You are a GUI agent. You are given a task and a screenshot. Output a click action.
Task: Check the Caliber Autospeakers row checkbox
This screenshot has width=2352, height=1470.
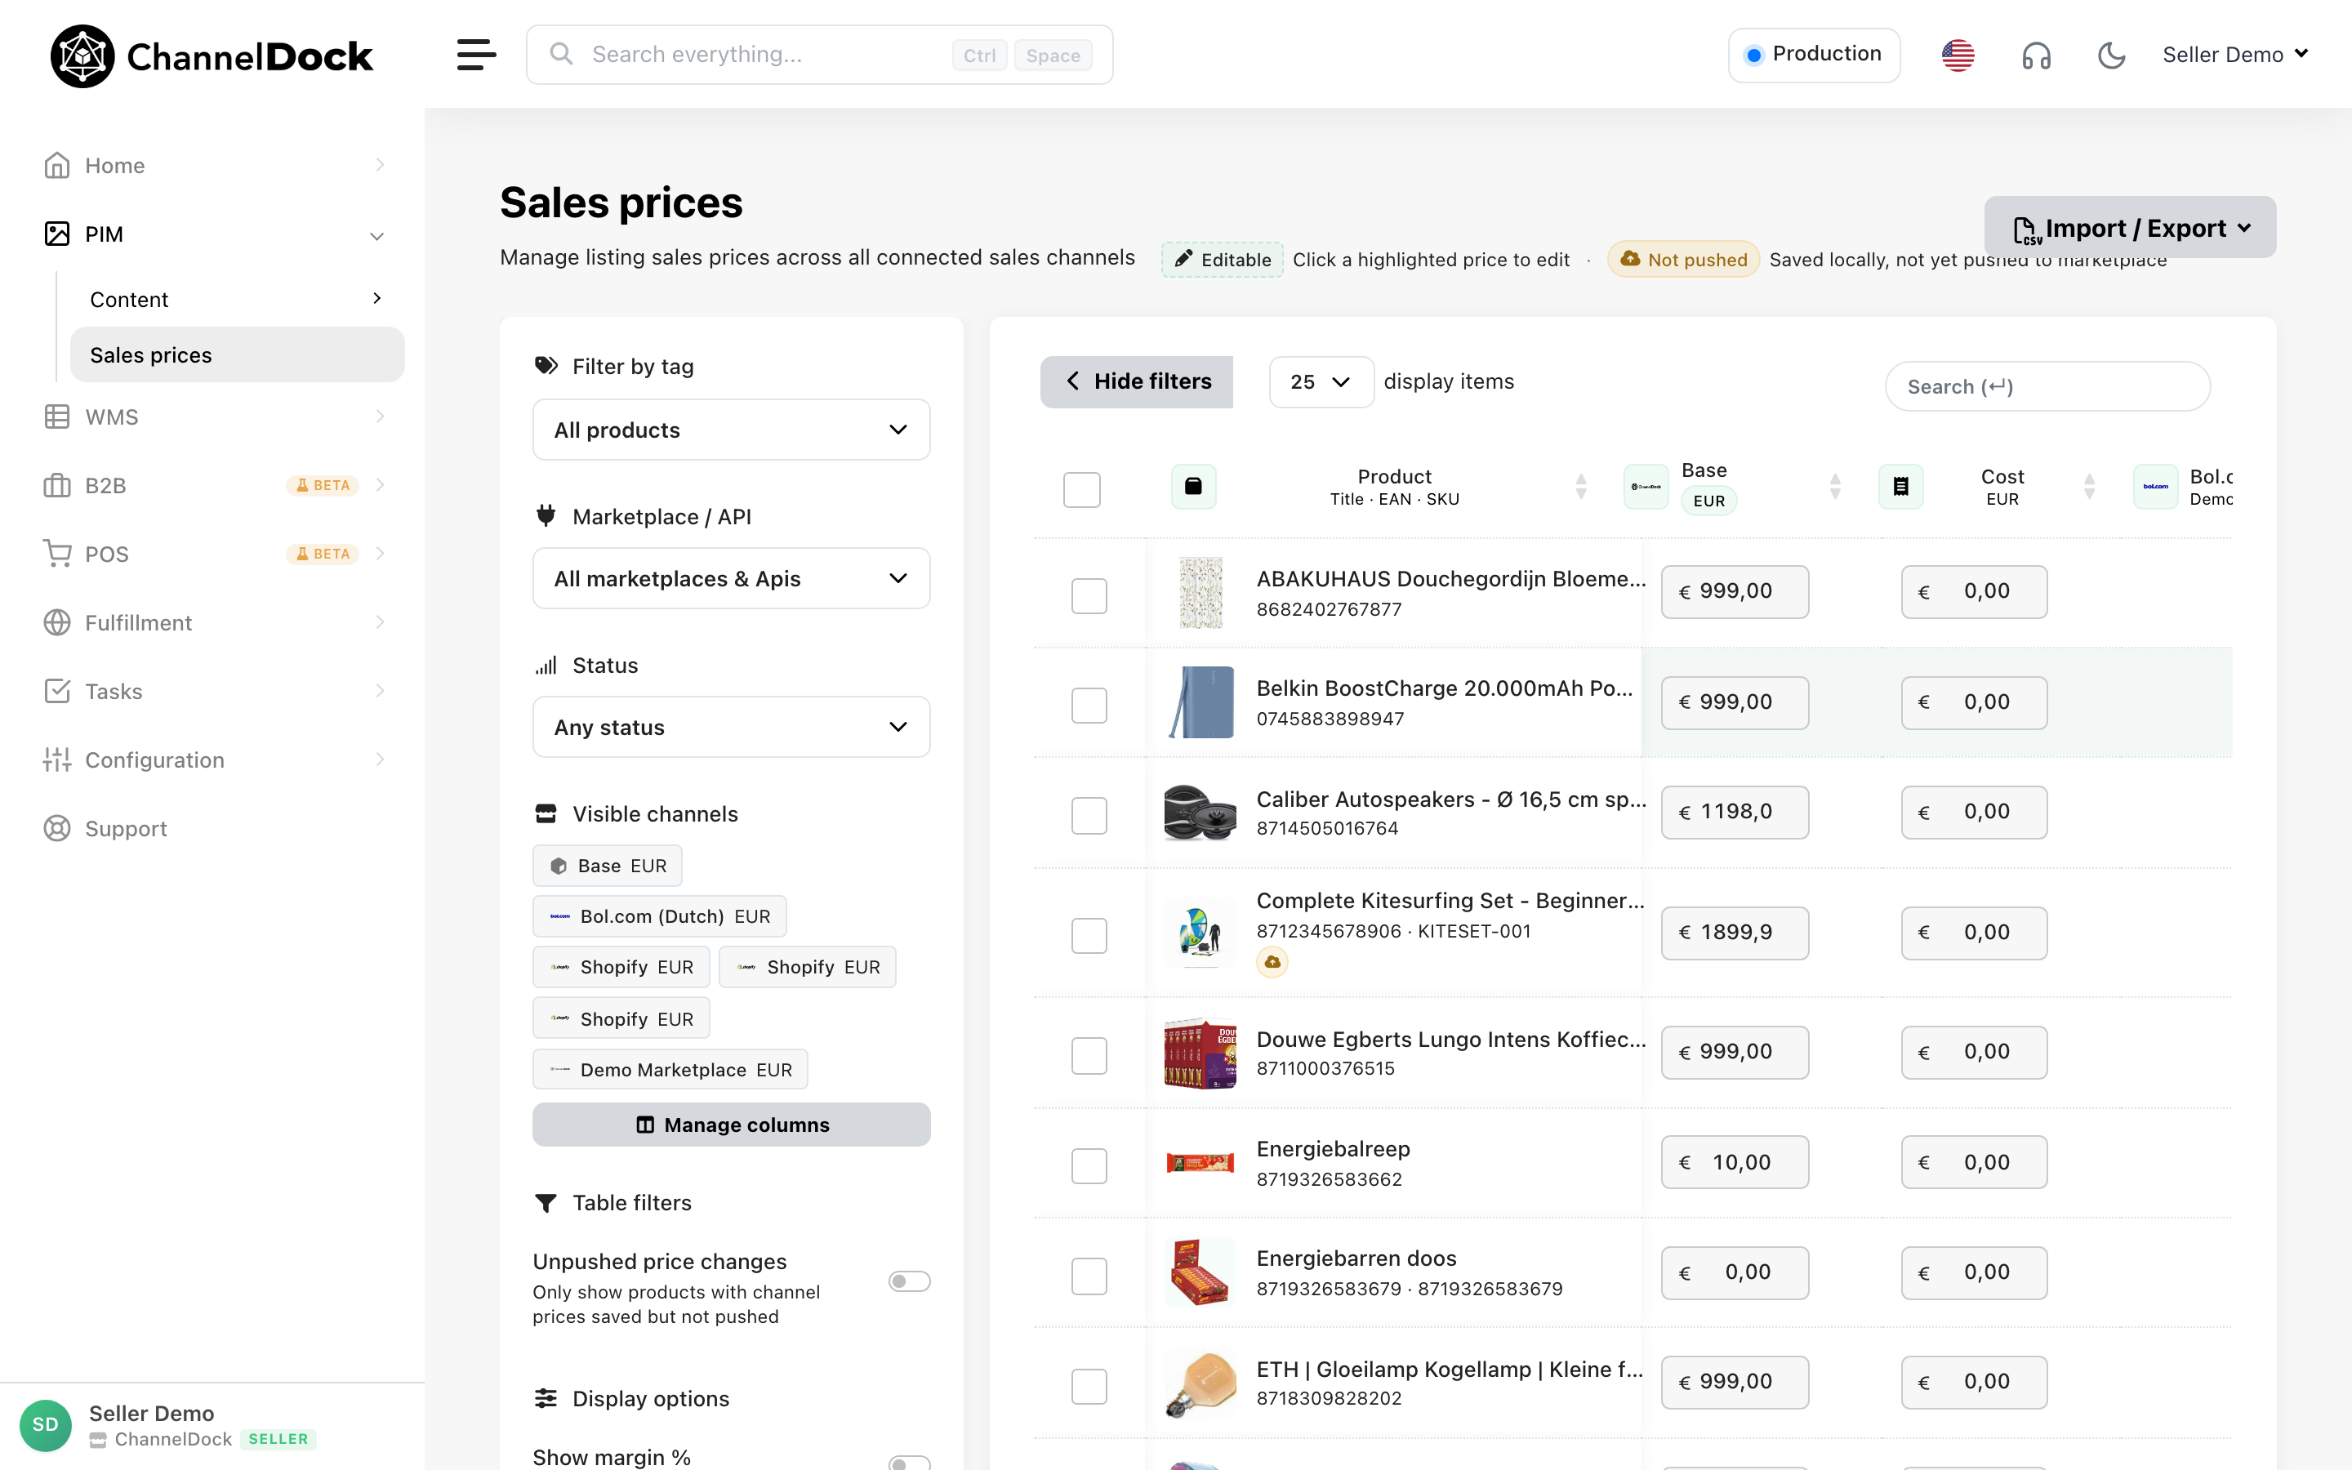point(1089,815)
